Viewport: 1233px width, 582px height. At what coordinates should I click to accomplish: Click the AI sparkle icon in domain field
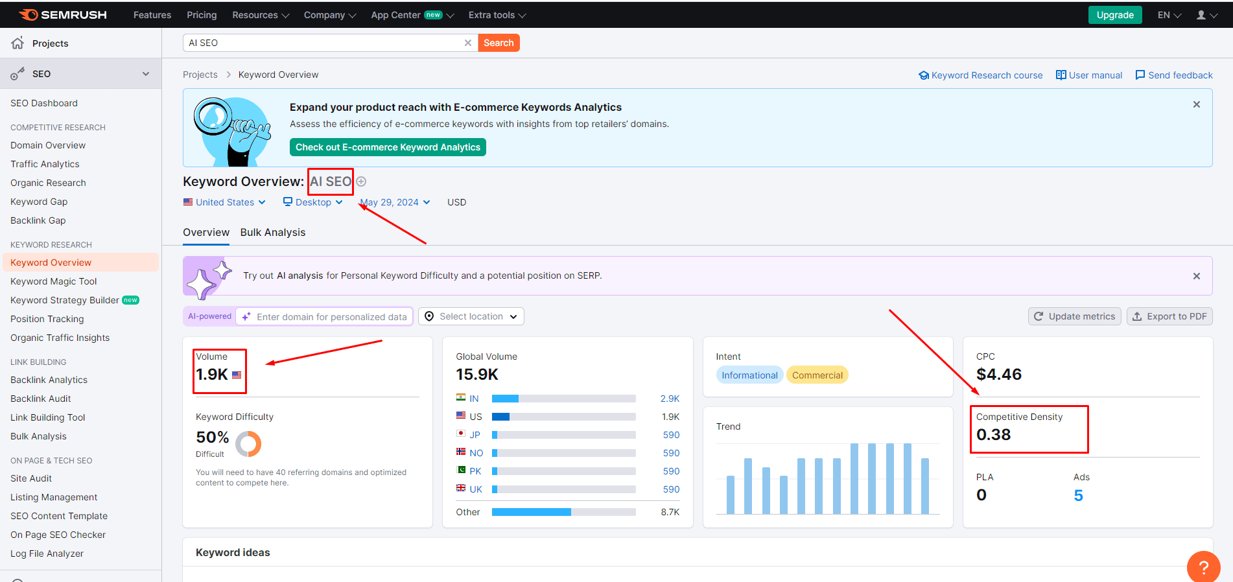point(246,316)
